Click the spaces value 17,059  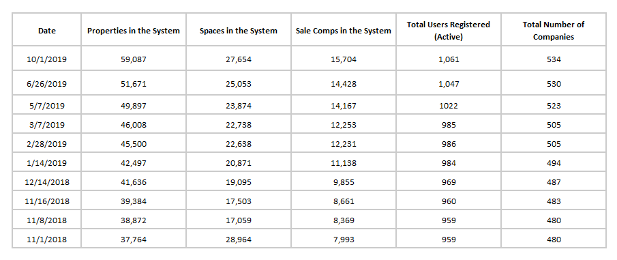(239, 220)
